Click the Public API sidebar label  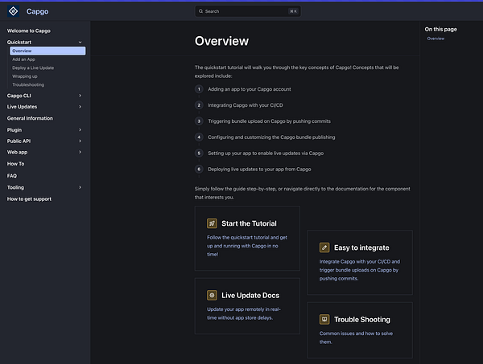(x=19, y=141)
